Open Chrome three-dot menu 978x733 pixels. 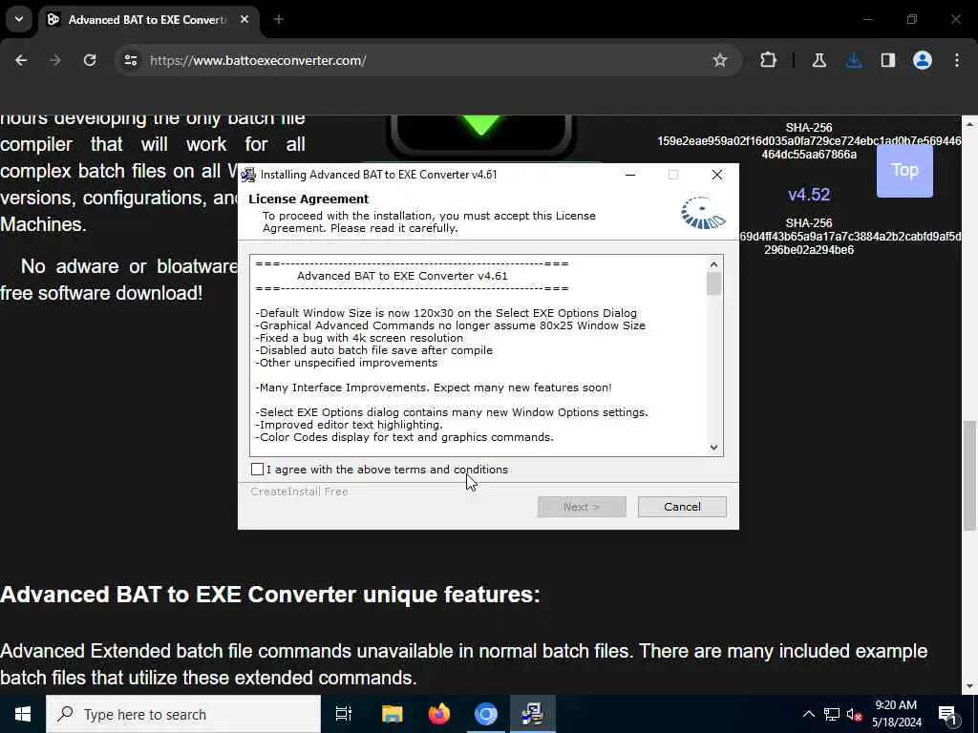point(956,60)
